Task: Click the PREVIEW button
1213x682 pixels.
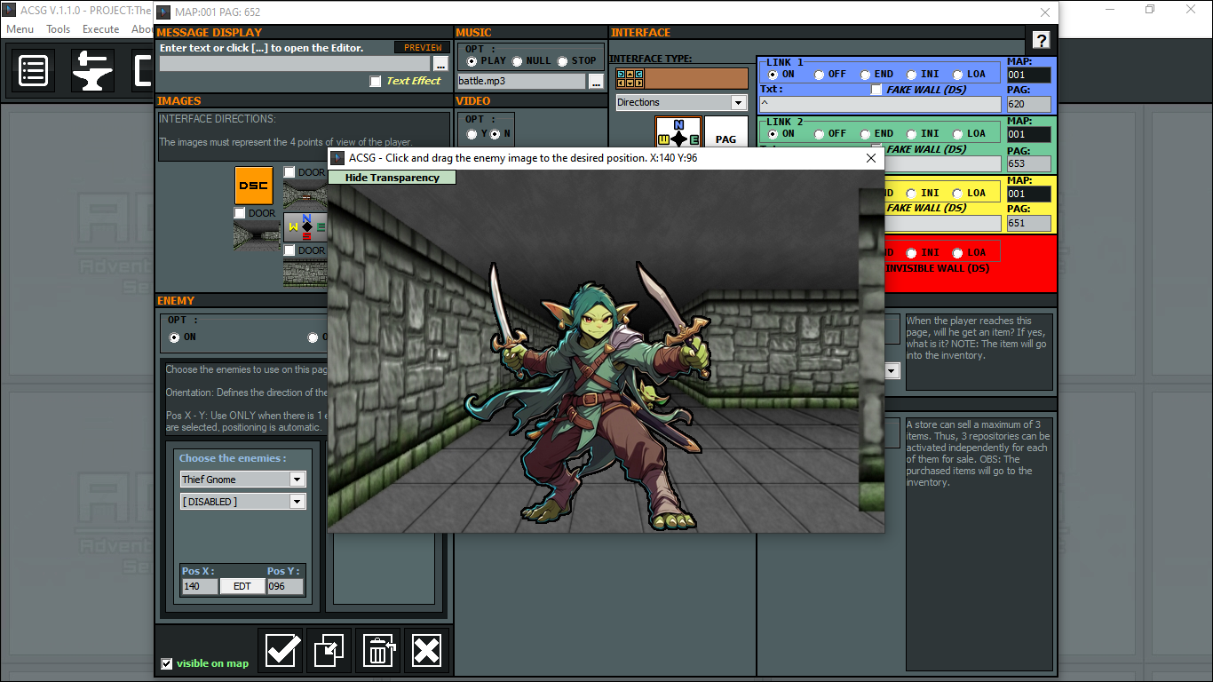Action: tap(423, 48)
